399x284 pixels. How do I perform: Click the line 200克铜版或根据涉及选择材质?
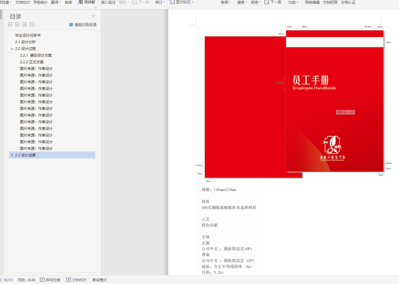tap(229, 207)
